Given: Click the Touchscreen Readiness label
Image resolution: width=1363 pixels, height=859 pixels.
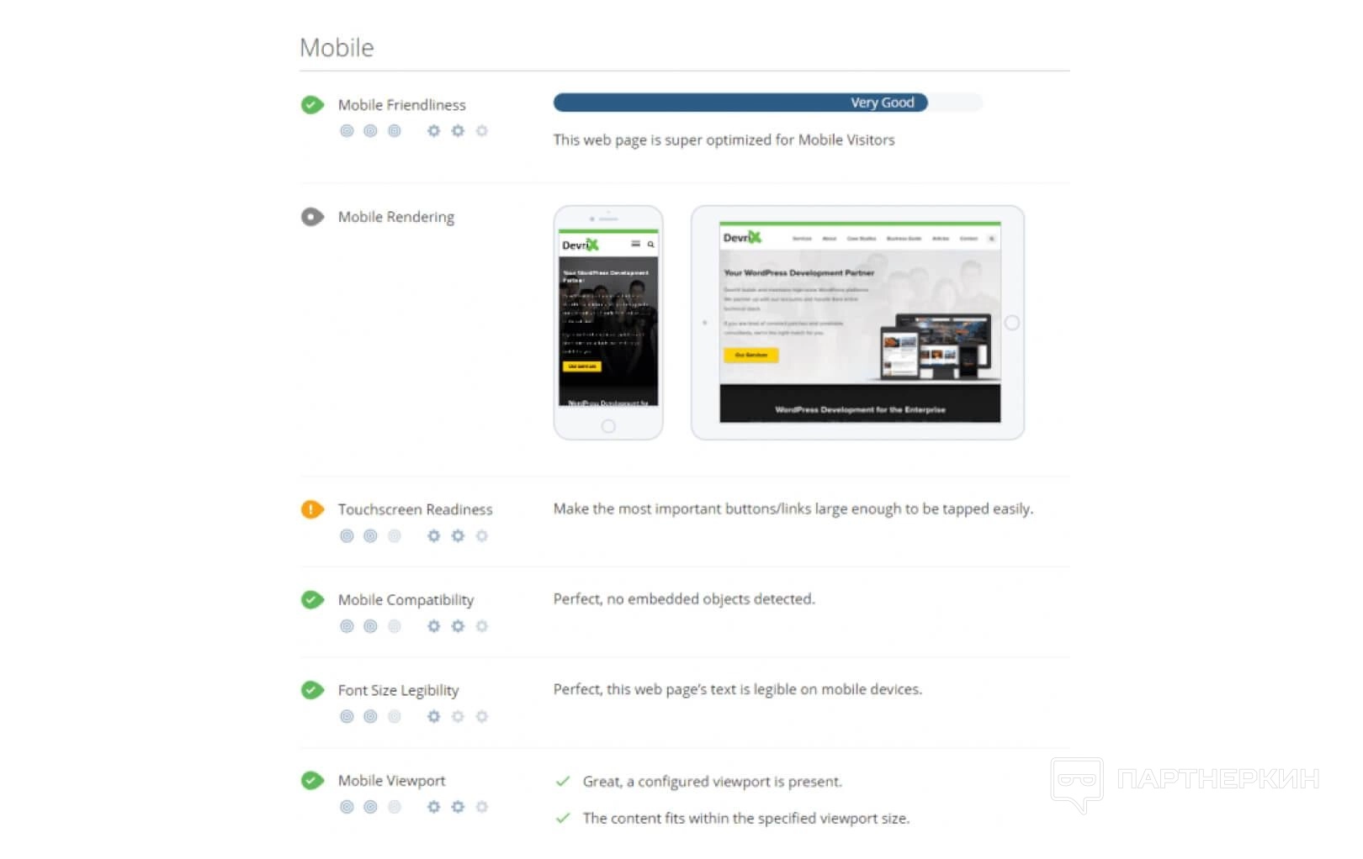Looking at the screenshot, I should click(415, 509).
